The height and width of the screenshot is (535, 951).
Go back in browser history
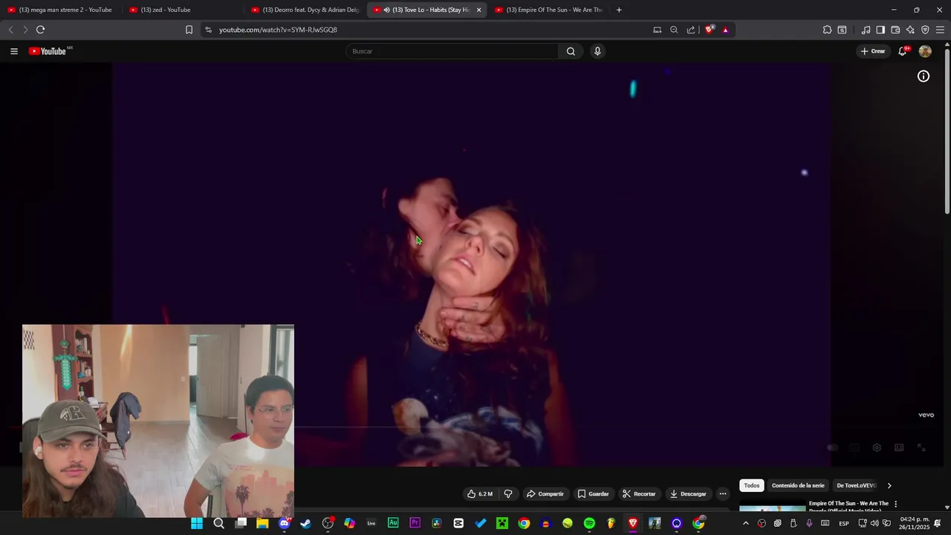10,30
